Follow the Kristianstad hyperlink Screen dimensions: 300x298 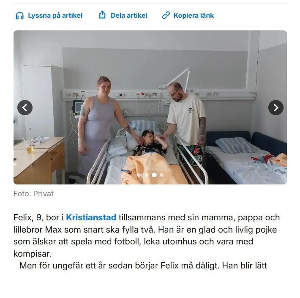pyautogui.click(x=91, y=217)
